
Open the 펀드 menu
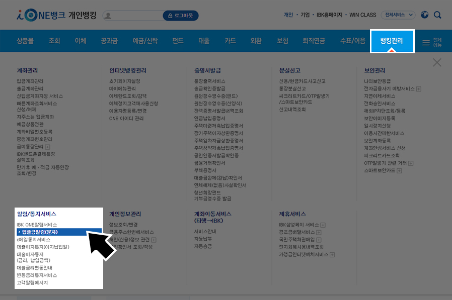tap(178, 41)
